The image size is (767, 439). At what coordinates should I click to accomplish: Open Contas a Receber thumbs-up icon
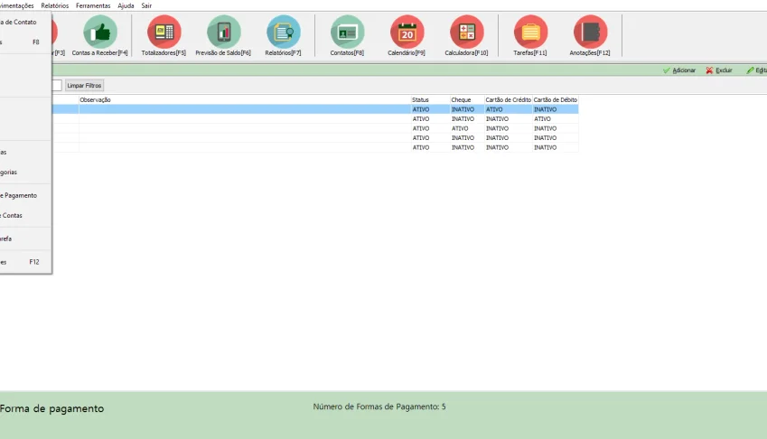[x=99, y=33]
